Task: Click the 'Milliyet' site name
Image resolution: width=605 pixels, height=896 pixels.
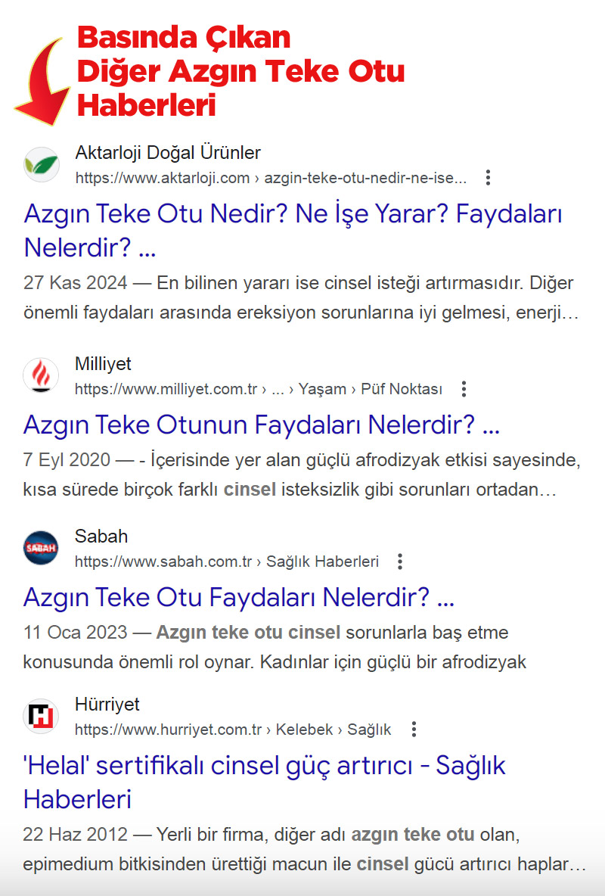Action: pyautogui.click(x=103, y=364)
